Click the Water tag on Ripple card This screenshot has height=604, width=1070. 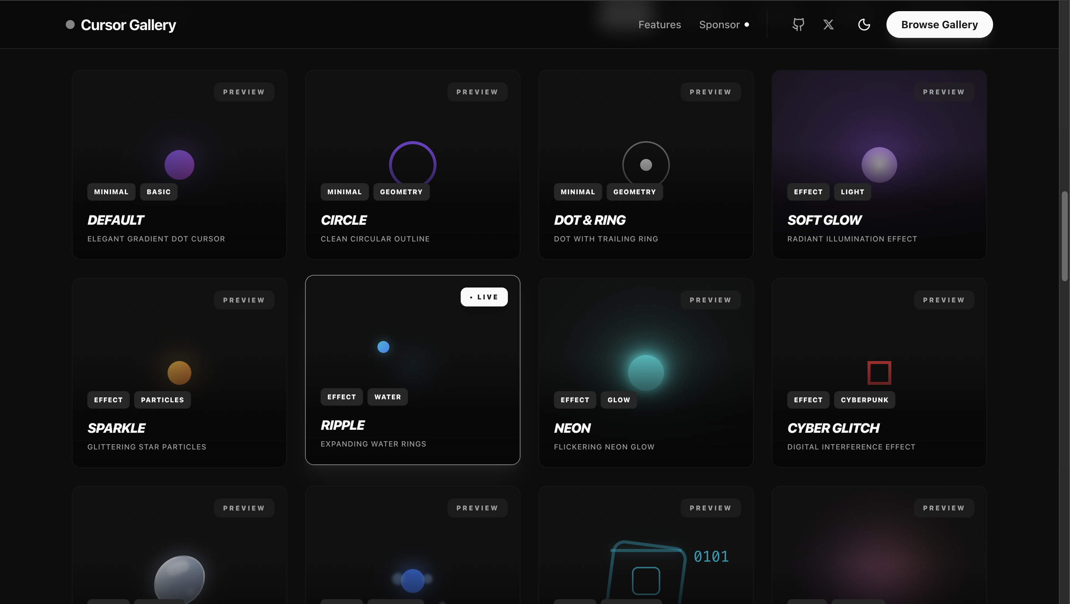(388, 397)
